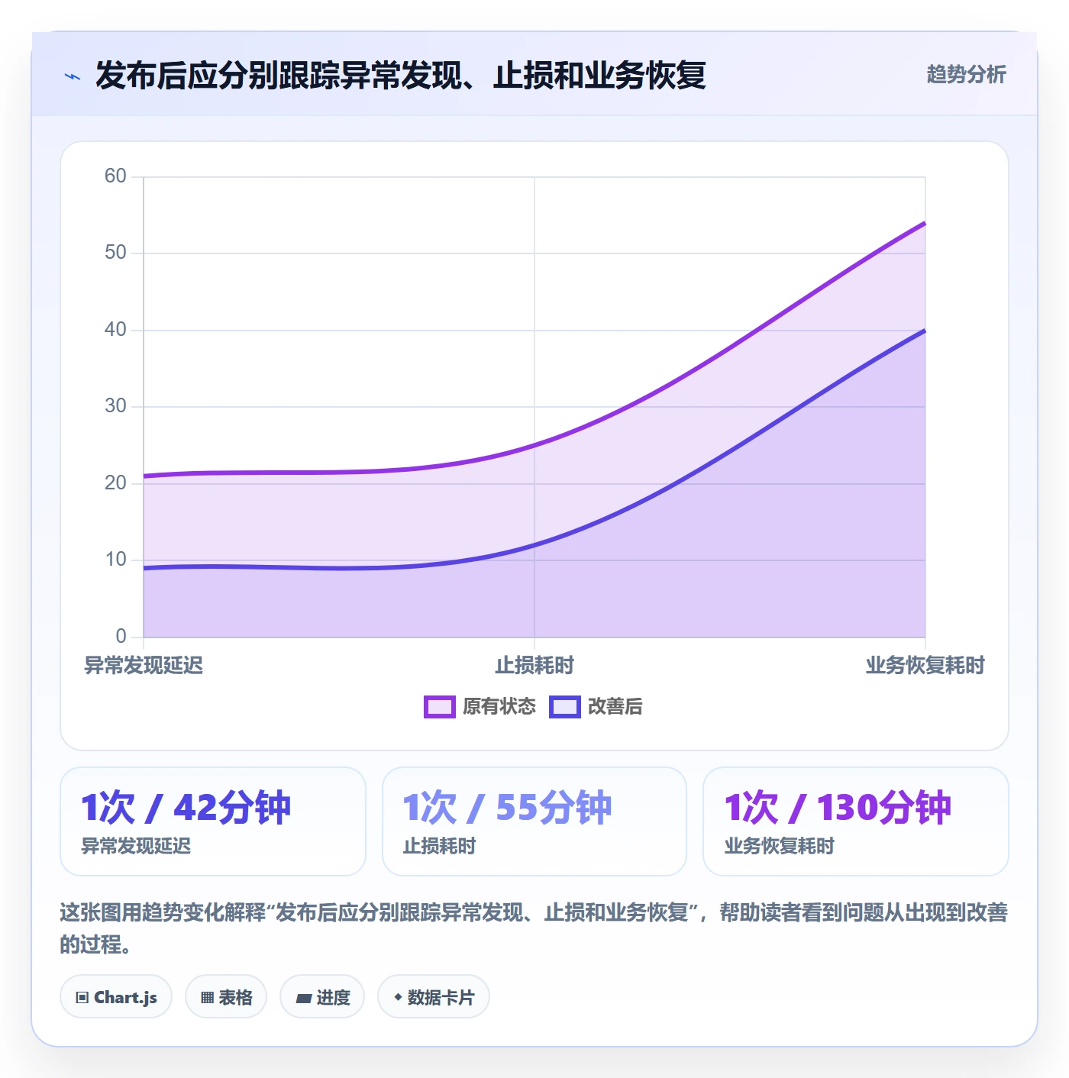Image resolution: width=1069 pixels, height=1078 pixels.
Task: Click the 原有状态 legend label
Action: pyautogui.click(x=499, y=707)
